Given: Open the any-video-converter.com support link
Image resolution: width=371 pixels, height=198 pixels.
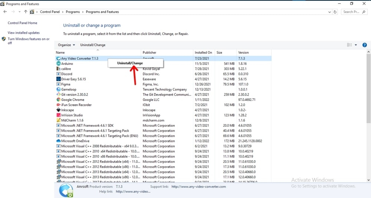Looking at the screenshot, I should coord(199,187).
